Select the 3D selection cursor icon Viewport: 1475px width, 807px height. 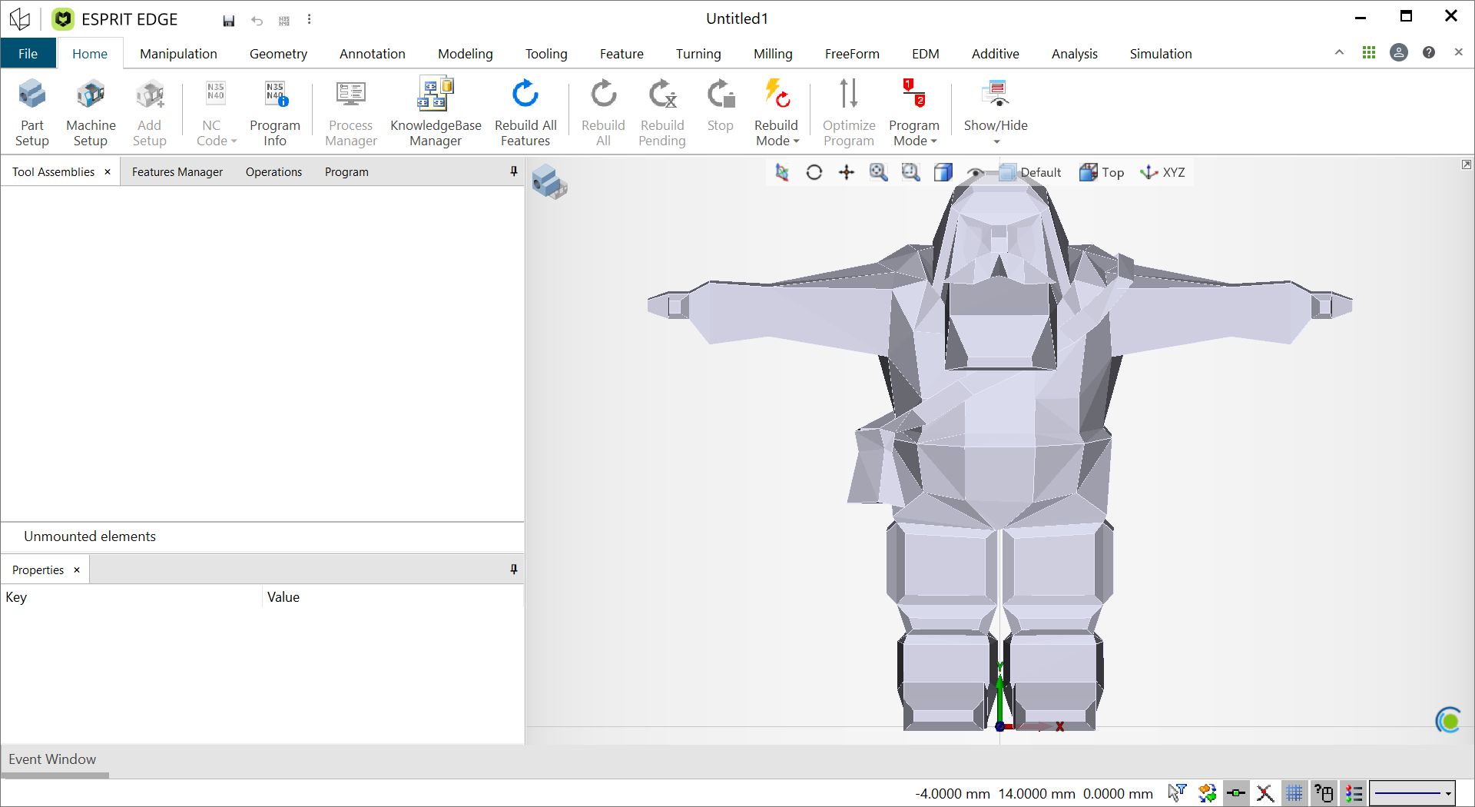782,172
